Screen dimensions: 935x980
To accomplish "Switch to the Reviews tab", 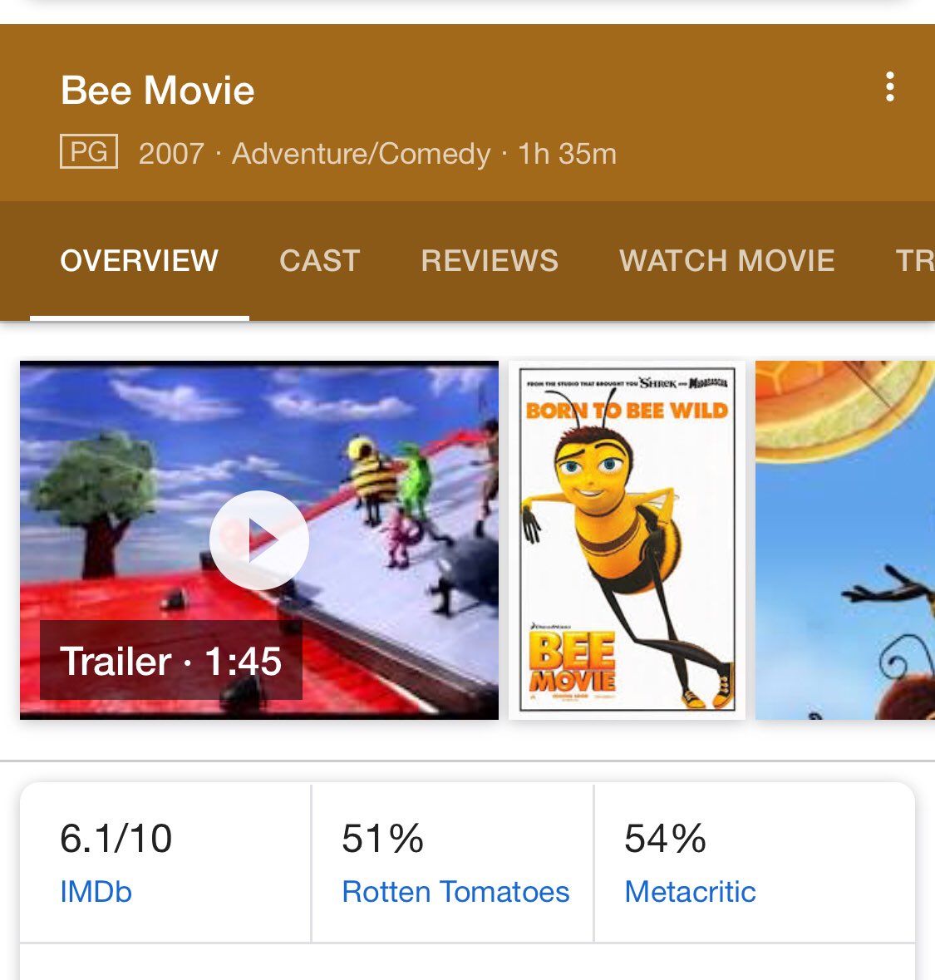I will click(x=490, y=261).
